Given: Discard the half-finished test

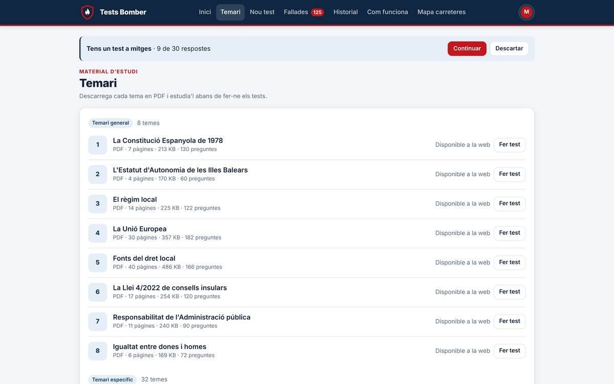Looking at the screenshot, I should (509, 49).
